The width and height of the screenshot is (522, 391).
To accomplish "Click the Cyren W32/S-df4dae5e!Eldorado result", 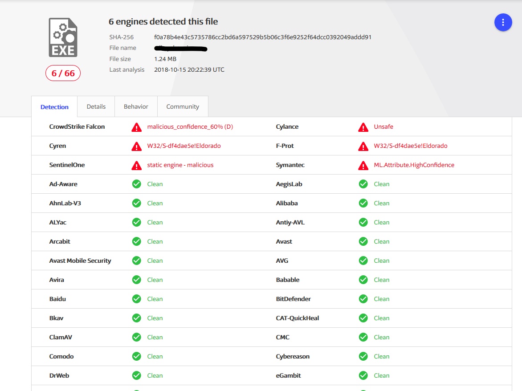I will [184, 146].
